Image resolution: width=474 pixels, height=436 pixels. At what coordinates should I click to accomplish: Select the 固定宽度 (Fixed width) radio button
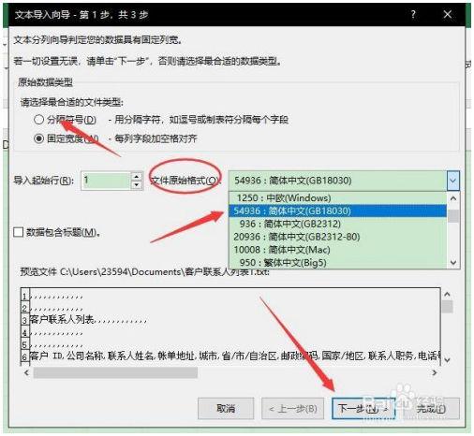(x=38, y=138)
